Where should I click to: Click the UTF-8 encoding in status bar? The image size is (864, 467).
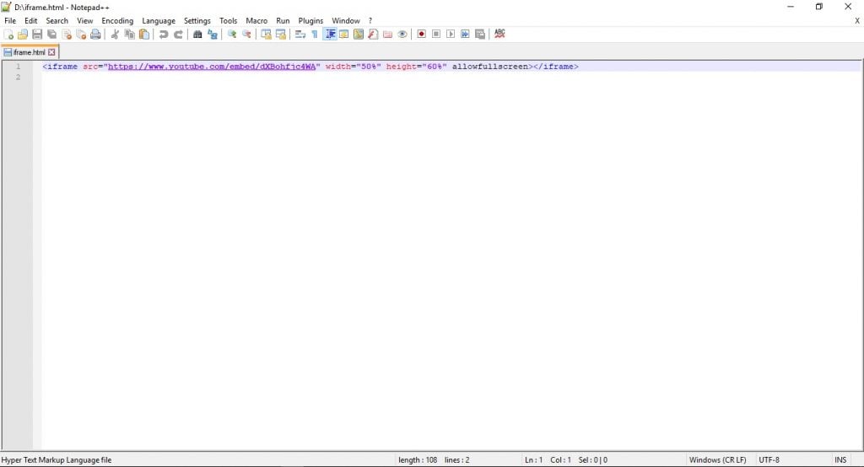[x=769, y=460]
